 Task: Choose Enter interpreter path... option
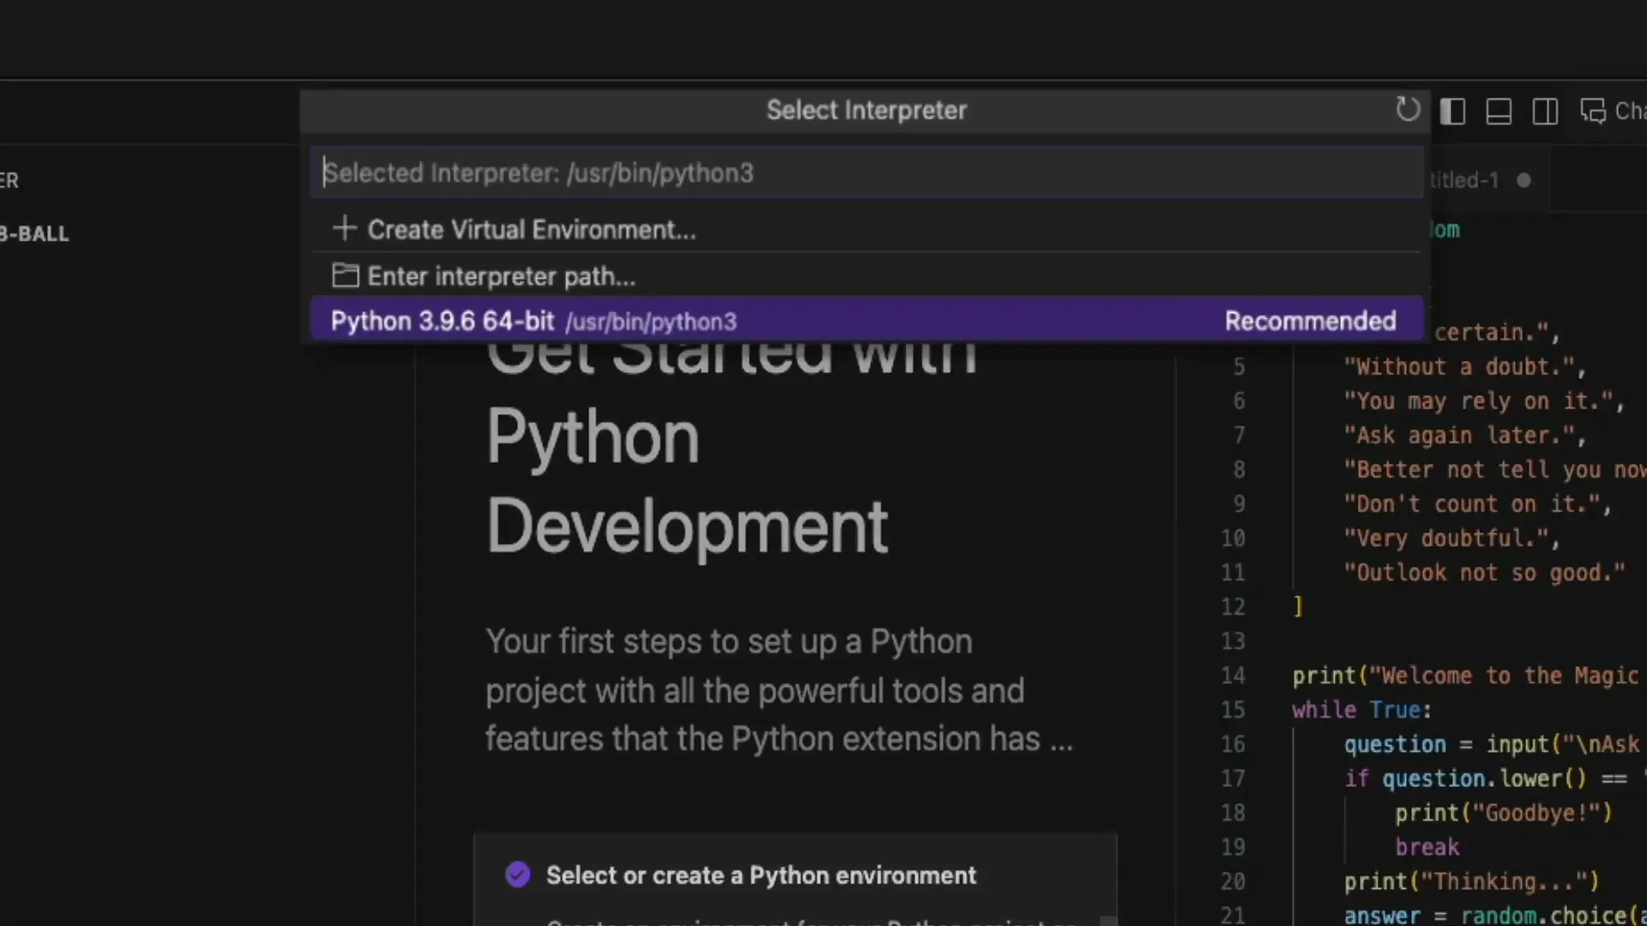[866, 275]
